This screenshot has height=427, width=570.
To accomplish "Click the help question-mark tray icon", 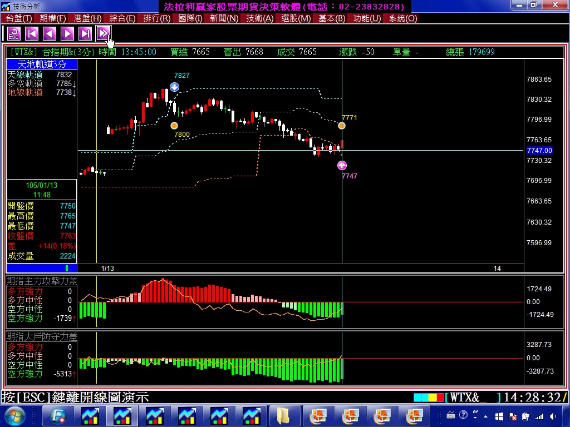I will [x=463, y=415].
